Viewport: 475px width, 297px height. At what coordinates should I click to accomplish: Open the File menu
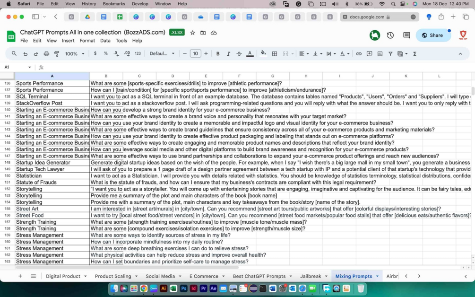pyautogui.click(x=24, y=41)
